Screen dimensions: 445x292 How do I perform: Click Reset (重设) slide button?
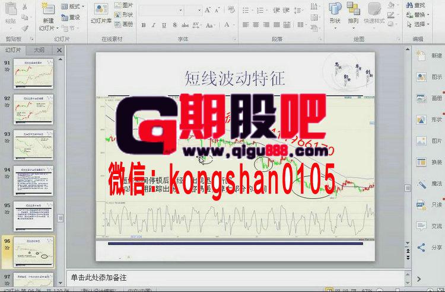click(x=71, y=18)
